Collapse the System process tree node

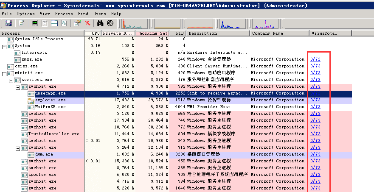[4, 46]
